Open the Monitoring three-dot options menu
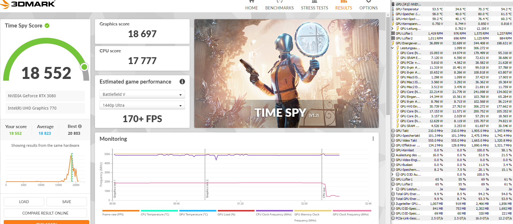 click(373, 138)
